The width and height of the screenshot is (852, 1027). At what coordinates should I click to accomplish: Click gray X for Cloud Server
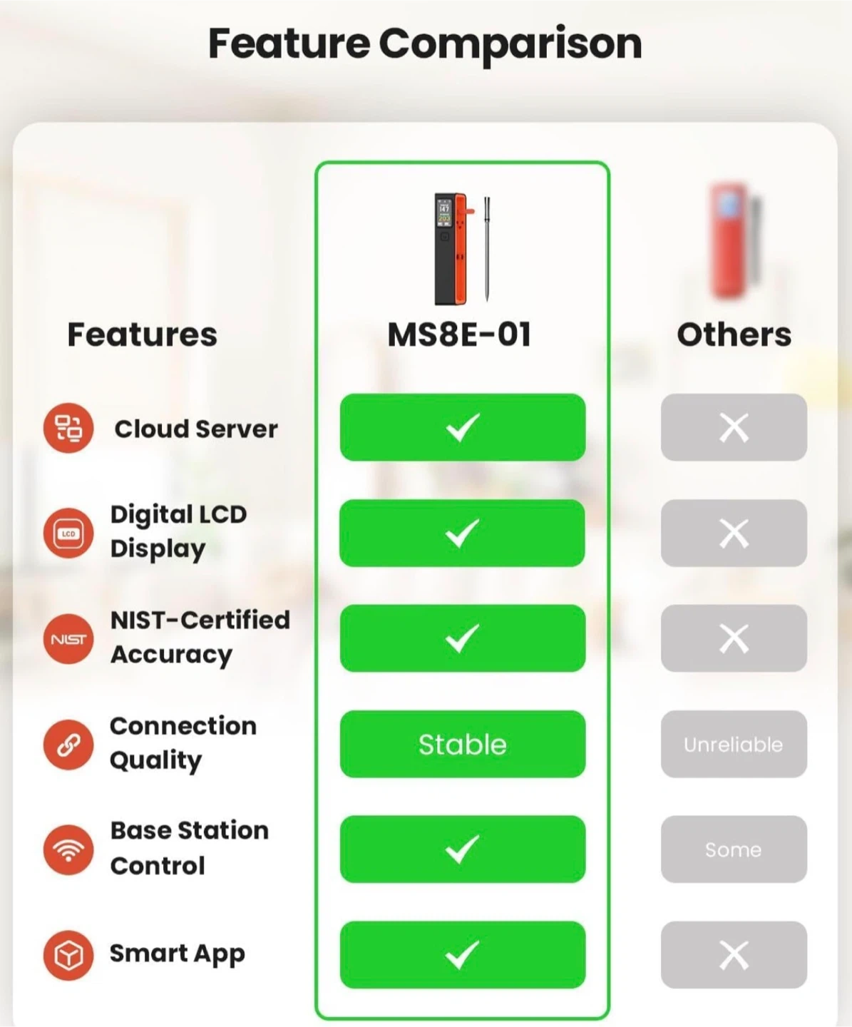point(734,427)
